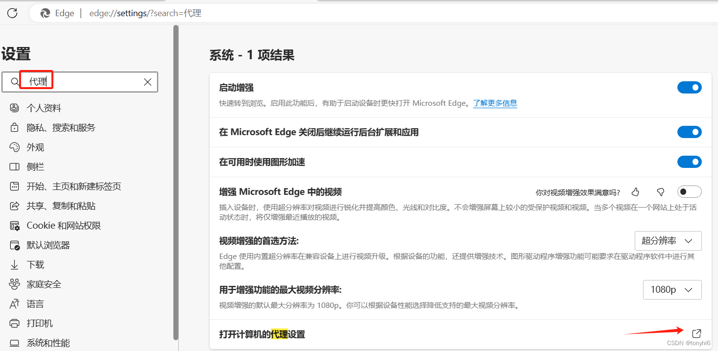
Task: Go to 外观 settings
Action: tap(35, 147)
